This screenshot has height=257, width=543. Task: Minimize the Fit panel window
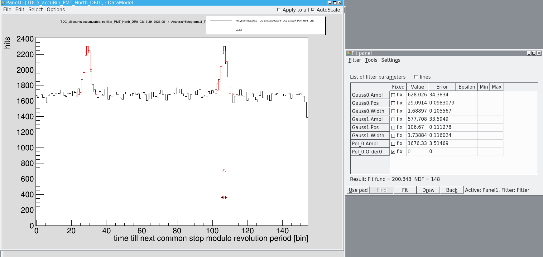click(529, 53)
